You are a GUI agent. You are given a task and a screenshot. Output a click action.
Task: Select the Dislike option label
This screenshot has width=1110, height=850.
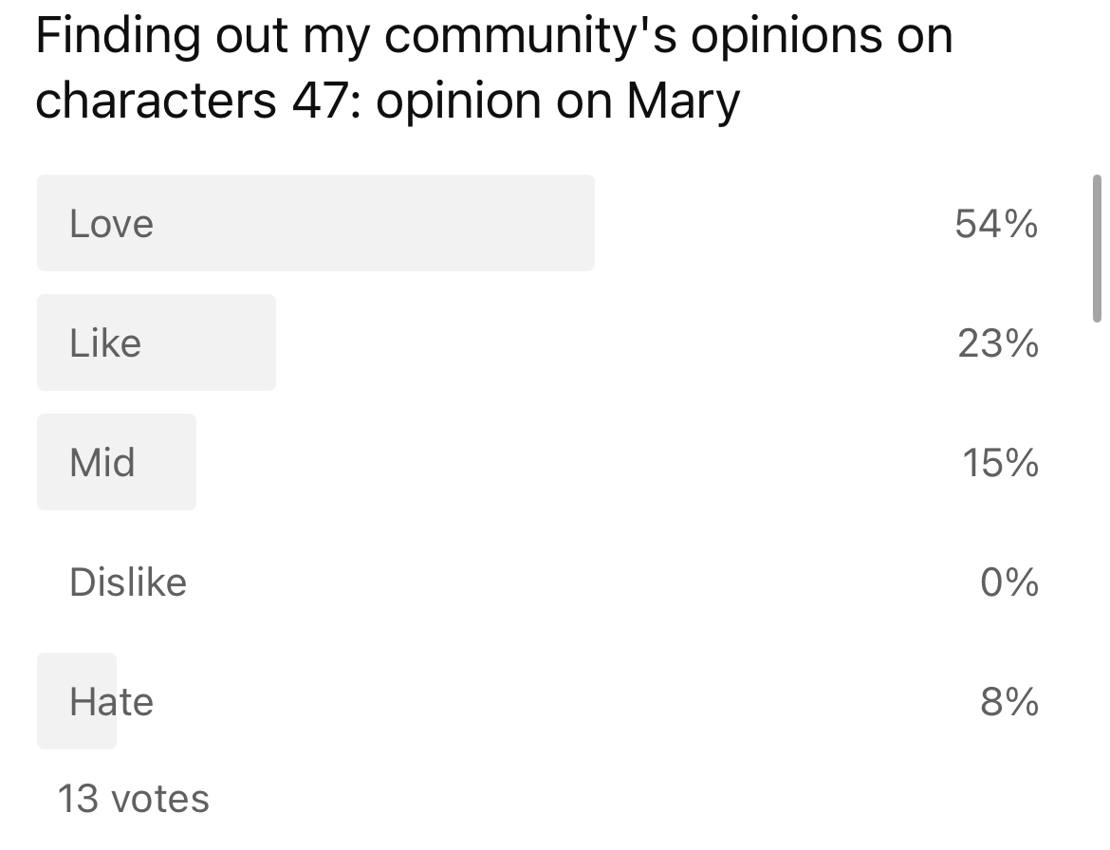click(128, 582)
